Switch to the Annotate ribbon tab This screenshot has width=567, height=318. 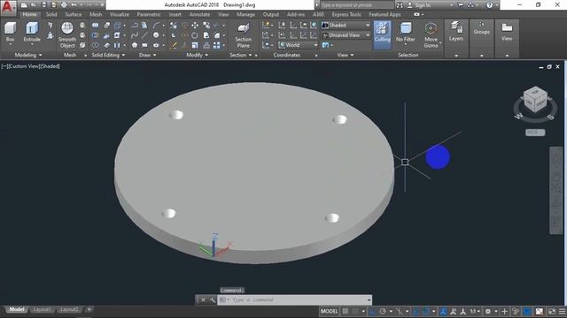[199, 14]
